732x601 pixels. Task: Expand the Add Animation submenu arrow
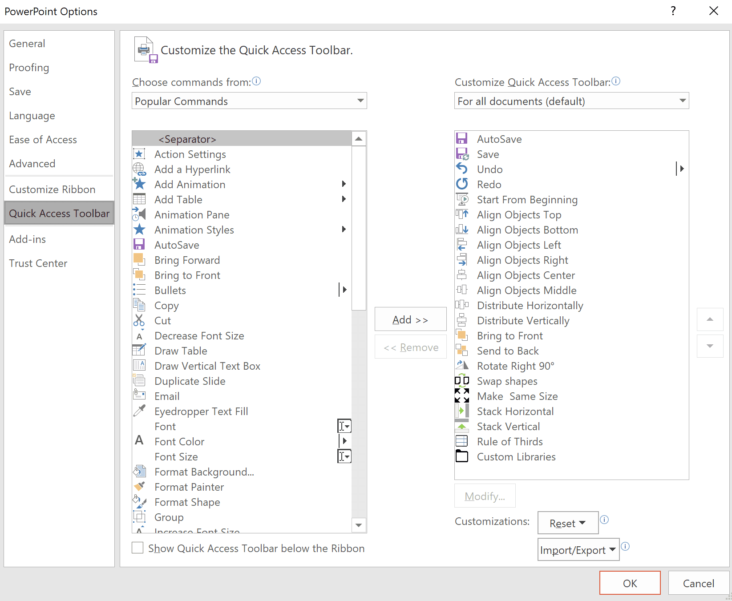pyautogui.click(x=344, y=184)
